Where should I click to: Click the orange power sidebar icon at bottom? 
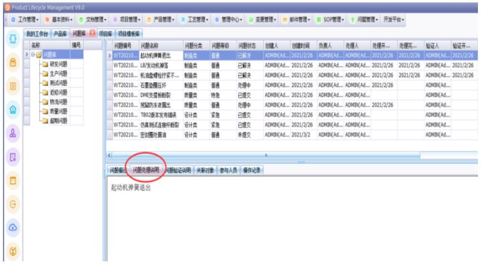coord(13,251)
